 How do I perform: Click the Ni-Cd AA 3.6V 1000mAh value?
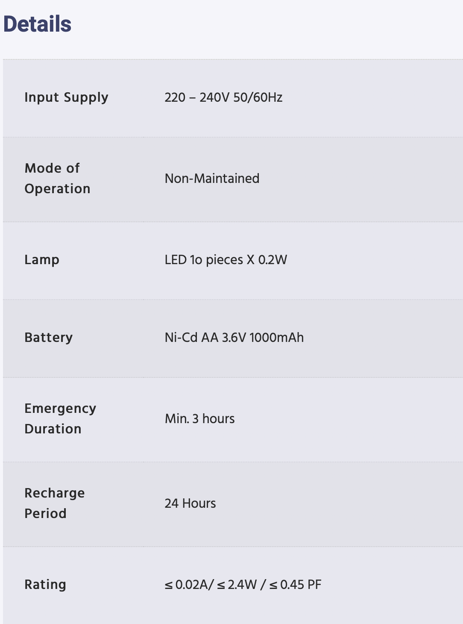(234, 338)
